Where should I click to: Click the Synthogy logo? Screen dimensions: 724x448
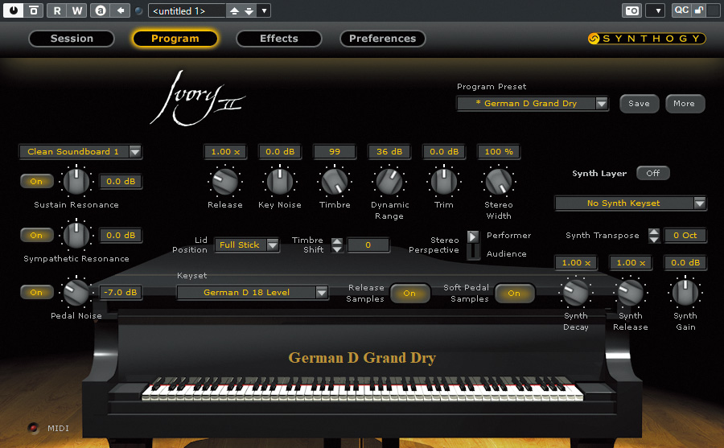pos(647,39)
